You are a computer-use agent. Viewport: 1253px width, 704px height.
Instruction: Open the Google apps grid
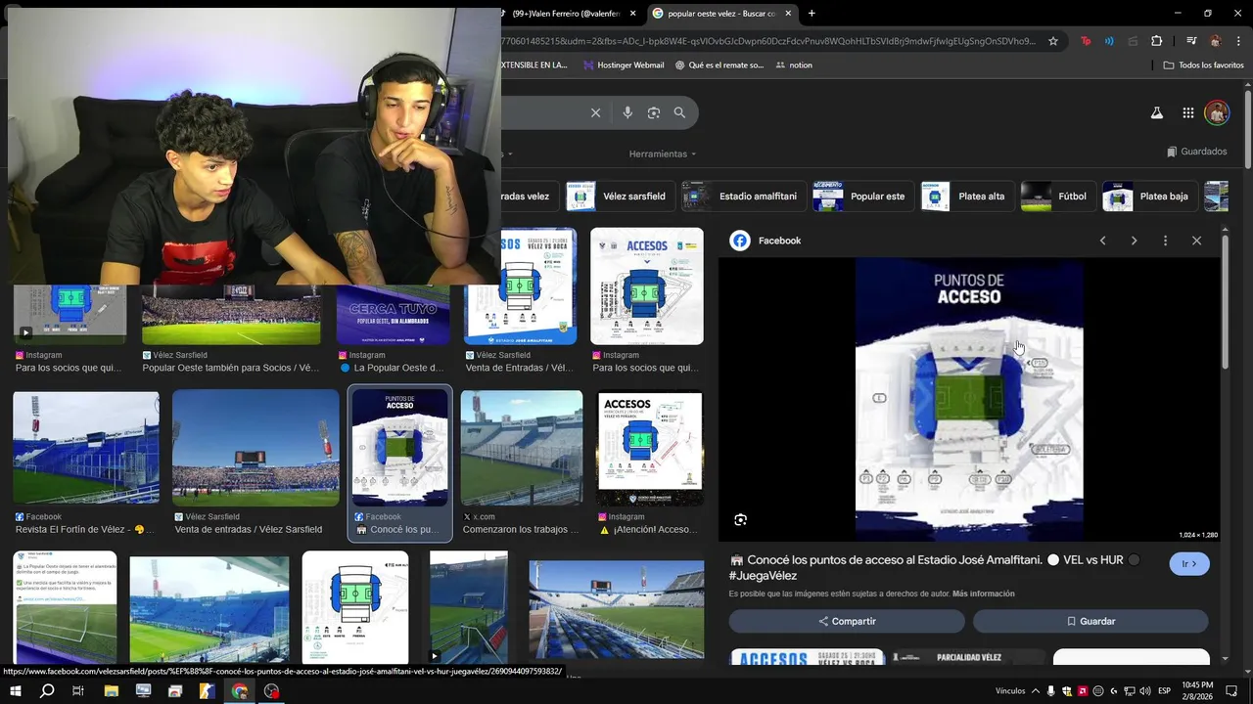1187,112
